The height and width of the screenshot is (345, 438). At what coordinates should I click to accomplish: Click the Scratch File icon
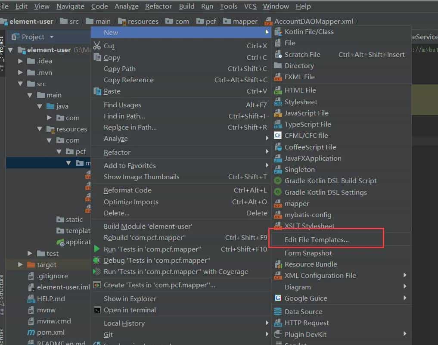point(278,55)
